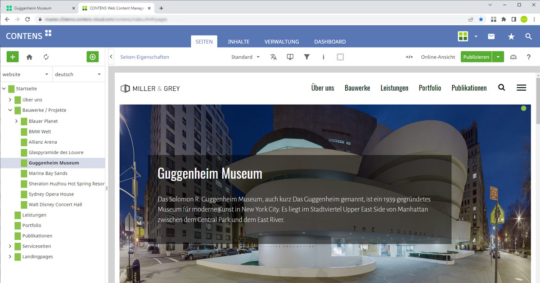This screenshot has height=283, width=540.
Task: Collapse the Startseite tree node
Action: click(x=4, y=89)
